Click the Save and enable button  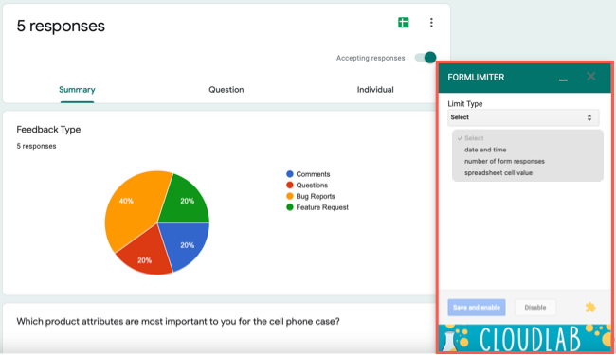477,307
